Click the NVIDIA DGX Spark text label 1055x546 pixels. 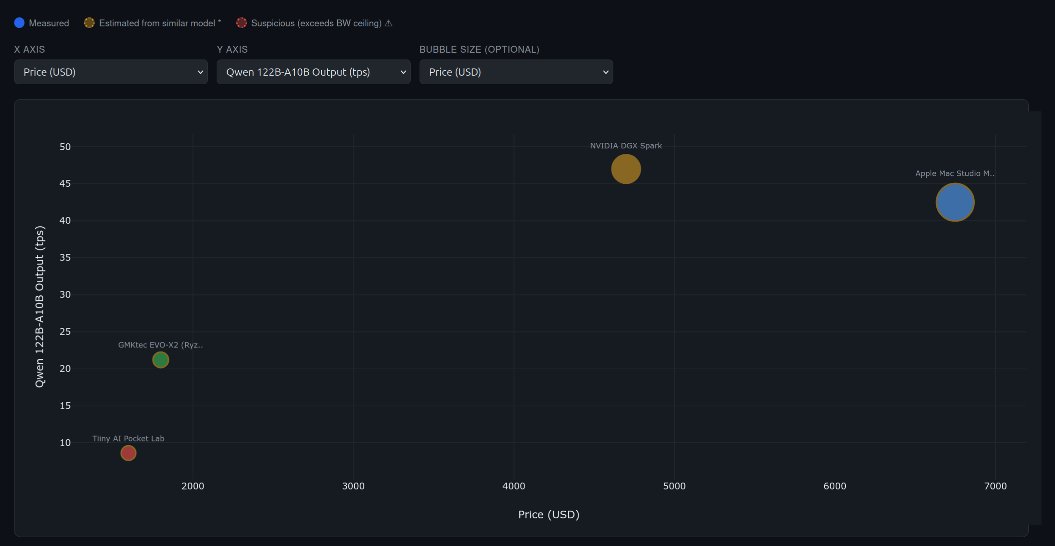[626, 146]
